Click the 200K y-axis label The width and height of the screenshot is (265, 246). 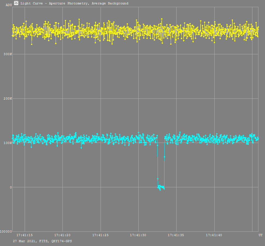pyautogui.click(x=8, y=98)
